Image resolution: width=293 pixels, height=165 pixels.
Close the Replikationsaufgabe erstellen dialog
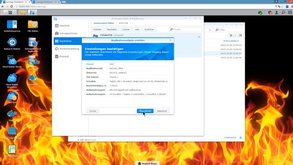[170, 40]
